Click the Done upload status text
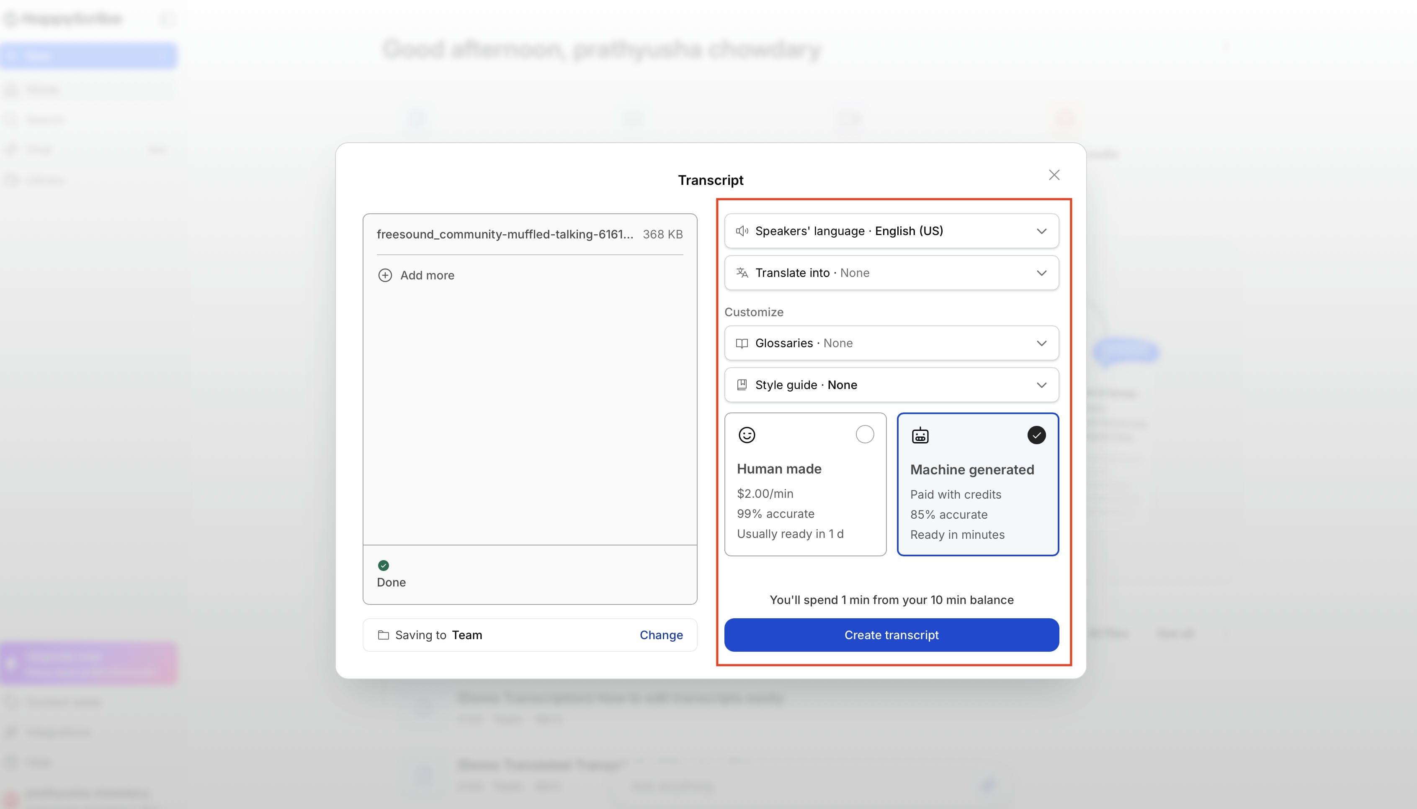Image resolution: width=1417 pixels, height=809 pixels. click(391, 582)
